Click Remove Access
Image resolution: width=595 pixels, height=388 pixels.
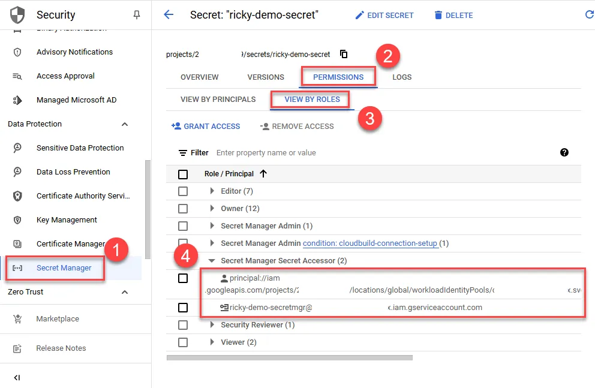click(x=297, y=127)
